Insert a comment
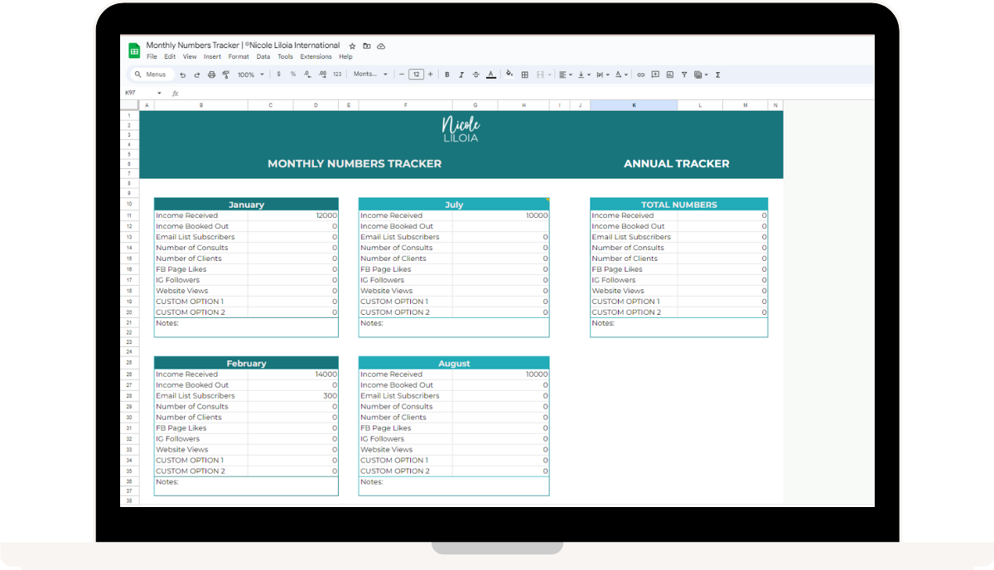Image resolution: width=994 pixels, height=570 pixels. [655, 75]
